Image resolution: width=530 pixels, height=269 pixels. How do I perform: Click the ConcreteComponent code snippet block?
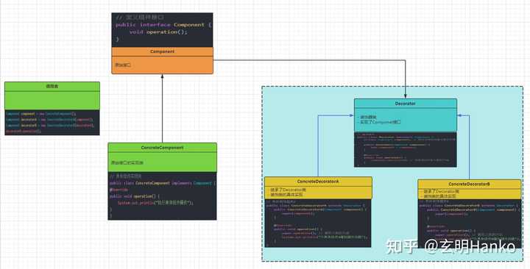(162, 196)
